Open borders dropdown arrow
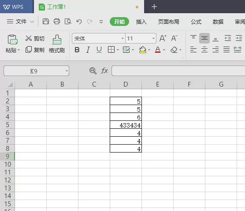Image resolution: width=245 pixels, height=211 pixels. pyautogui.click(x=118, y=50)
